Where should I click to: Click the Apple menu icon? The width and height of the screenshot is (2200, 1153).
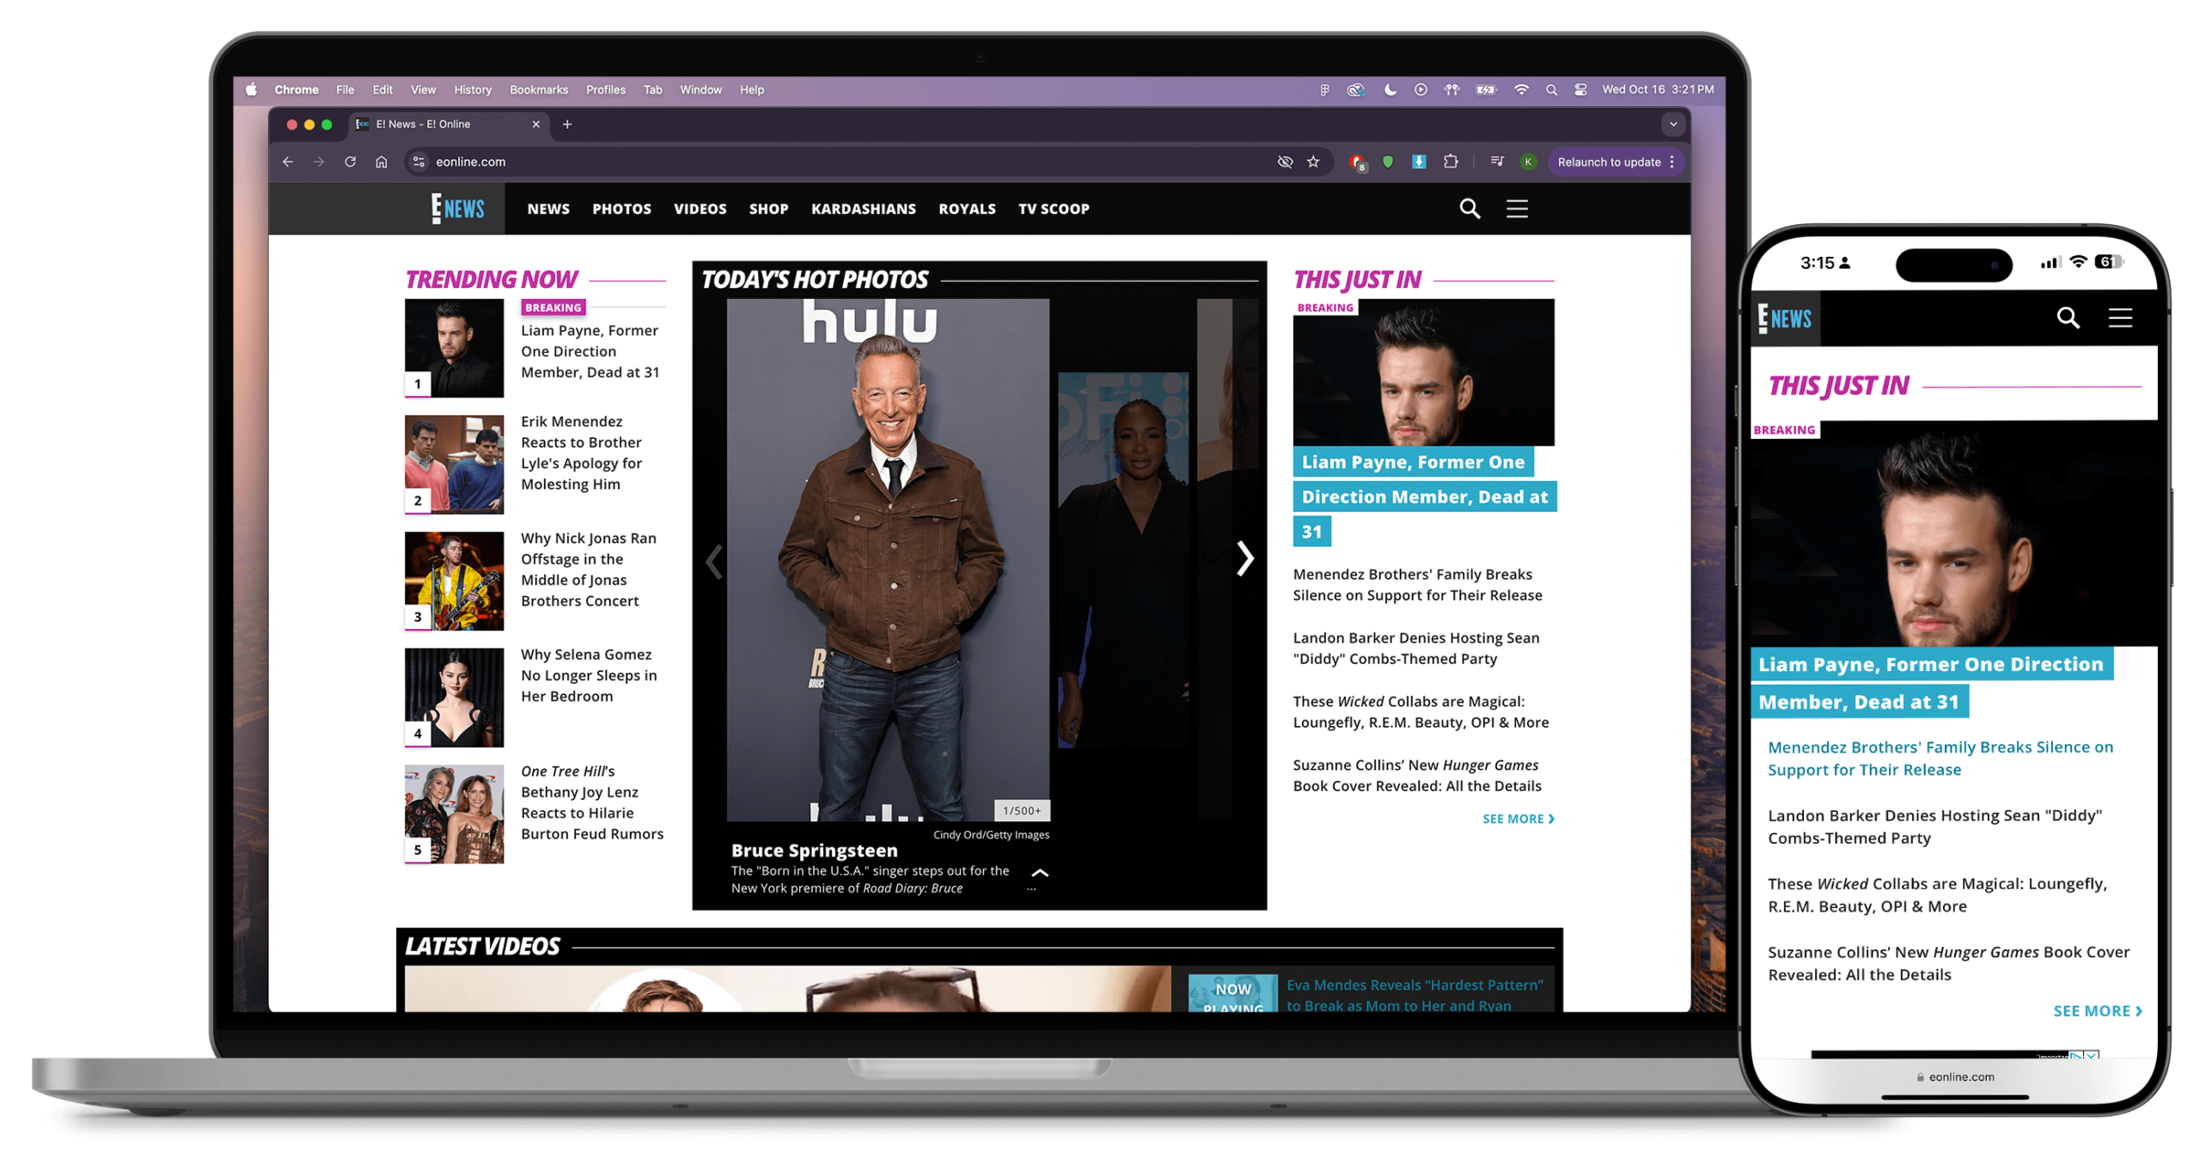click(x=251, y=89)
